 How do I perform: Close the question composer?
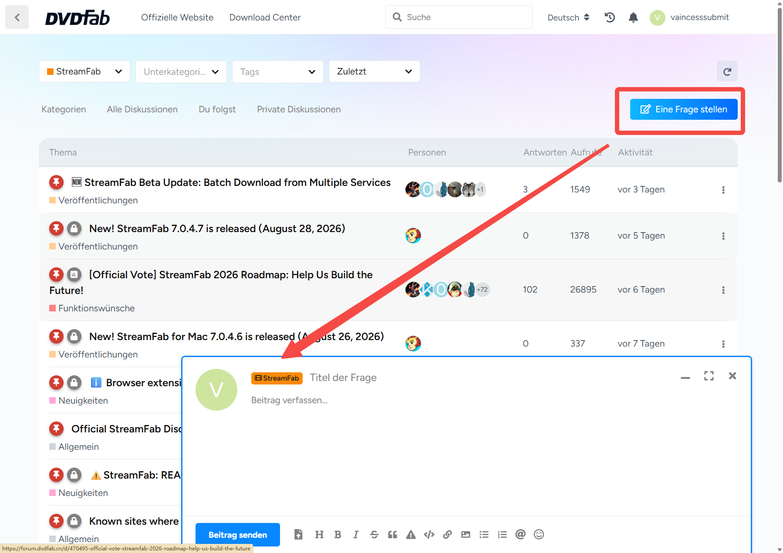coord(732,376)
